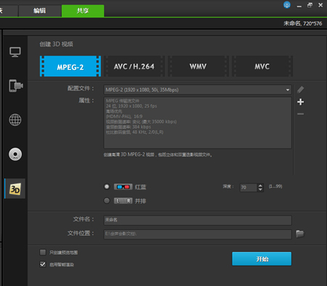This screenshot has height=286, width=327.
Task: Click the minus icon to remove profile
Action: coord(300,114)
